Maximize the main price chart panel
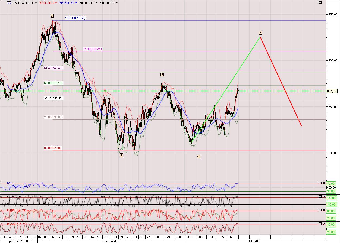 pos(320,2)
